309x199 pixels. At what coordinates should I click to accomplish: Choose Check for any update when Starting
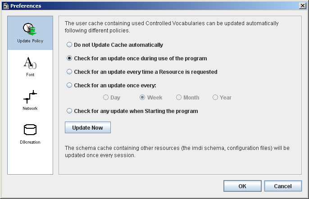click(x=69, y=111)
